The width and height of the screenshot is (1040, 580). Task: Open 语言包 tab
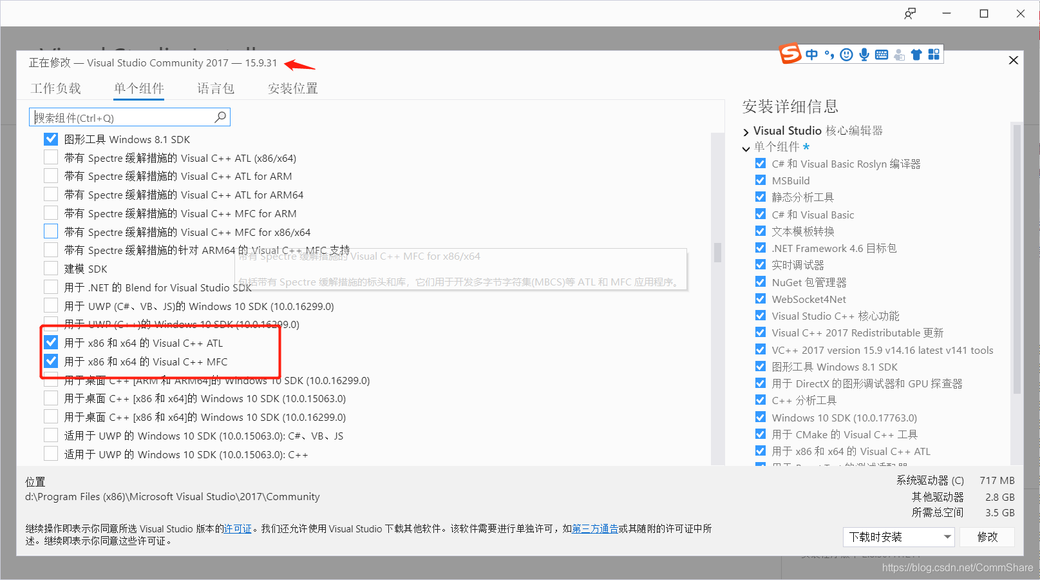click(x=216, y=88)
